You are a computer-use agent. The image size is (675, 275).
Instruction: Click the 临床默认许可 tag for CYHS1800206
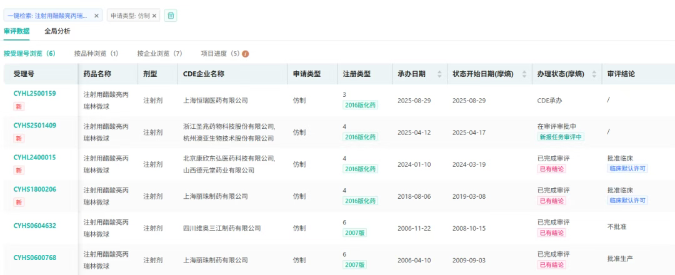[628, 201]
